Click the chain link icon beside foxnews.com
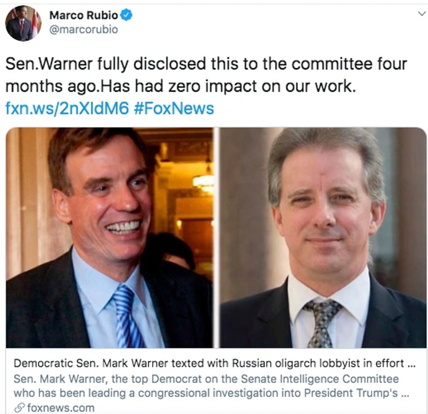This screenshot has height=414, width=428. tap(19, 408)
